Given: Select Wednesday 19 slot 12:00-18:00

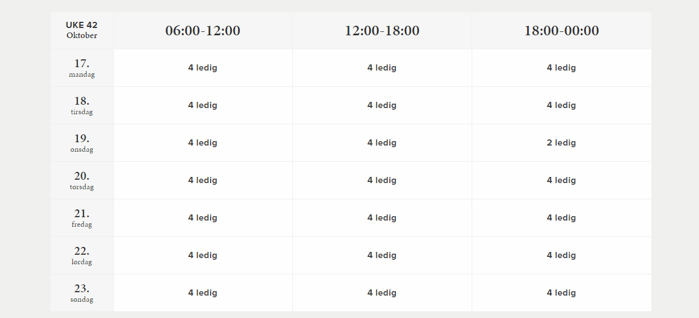Looking at the screenshot, I should pos(382,143).
